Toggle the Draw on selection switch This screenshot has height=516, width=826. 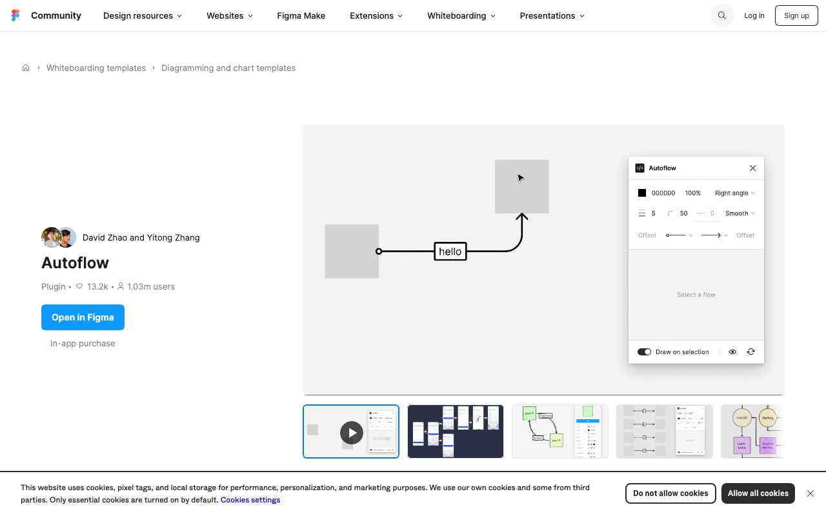point(644,352)
